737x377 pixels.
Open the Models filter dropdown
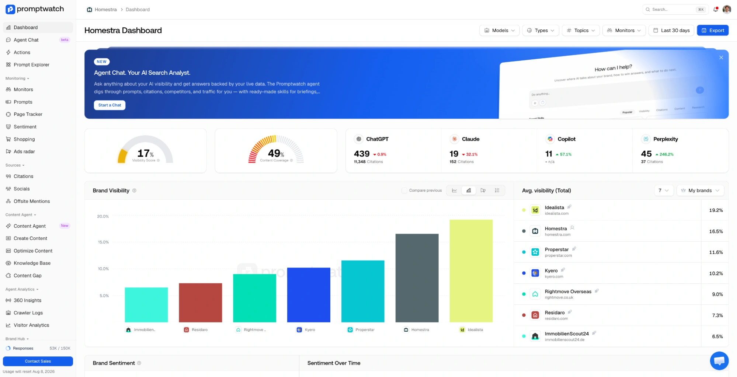pyautogui.click(x=499, y=30)
